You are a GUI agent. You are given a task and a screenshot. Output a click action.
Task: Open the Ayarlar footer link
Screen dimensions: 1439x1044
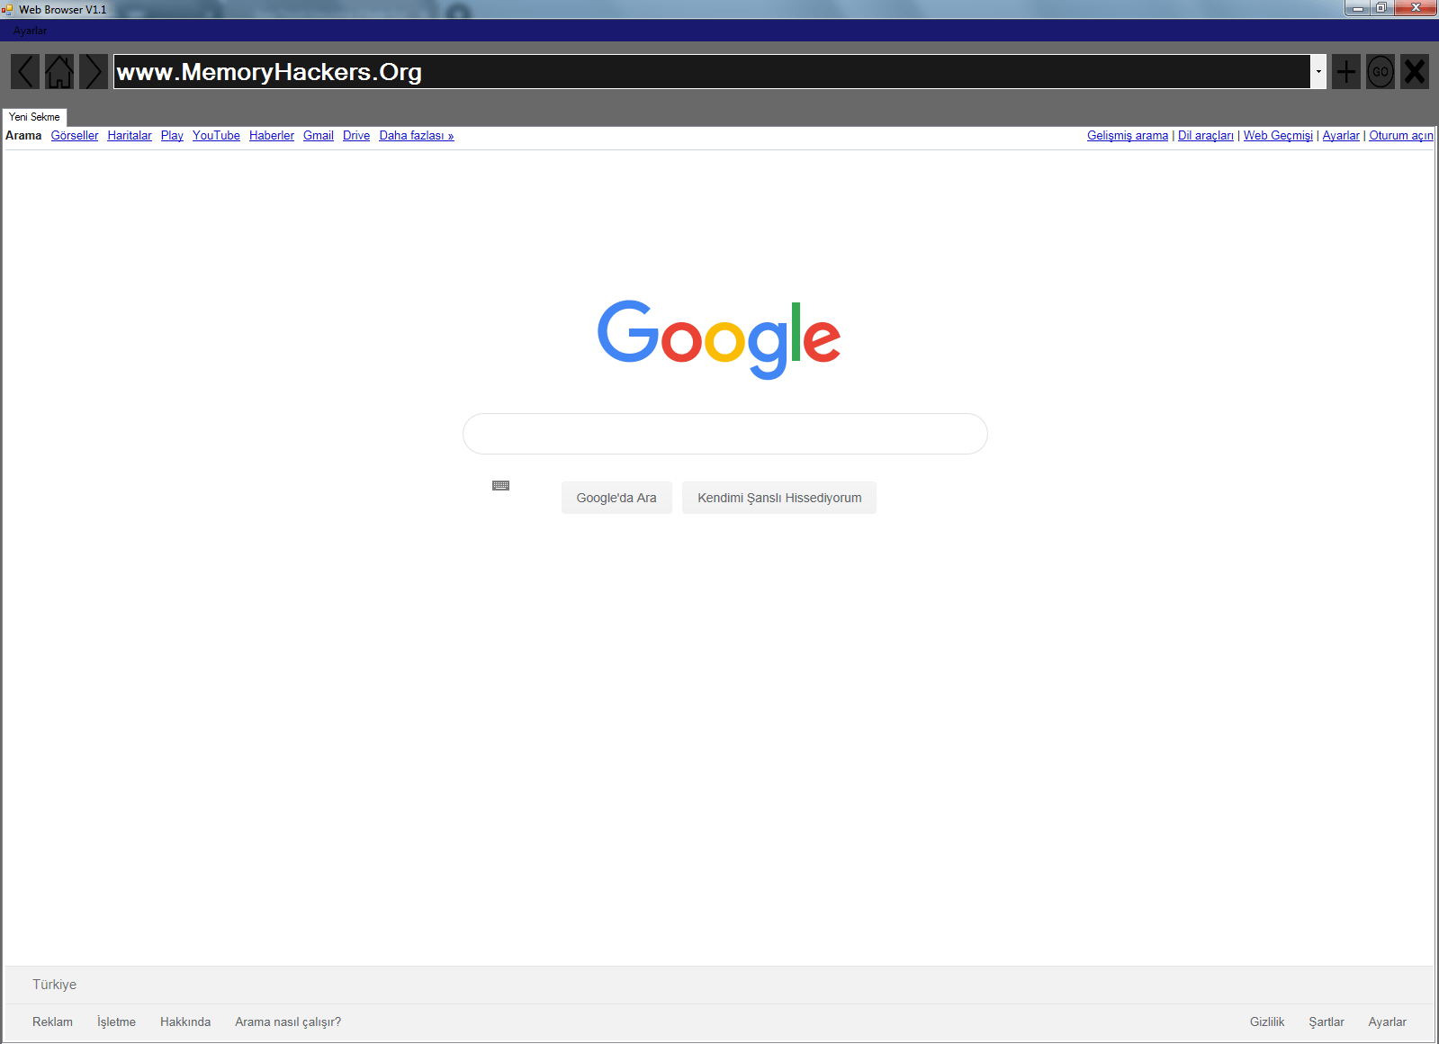tap(1387, 1021)
